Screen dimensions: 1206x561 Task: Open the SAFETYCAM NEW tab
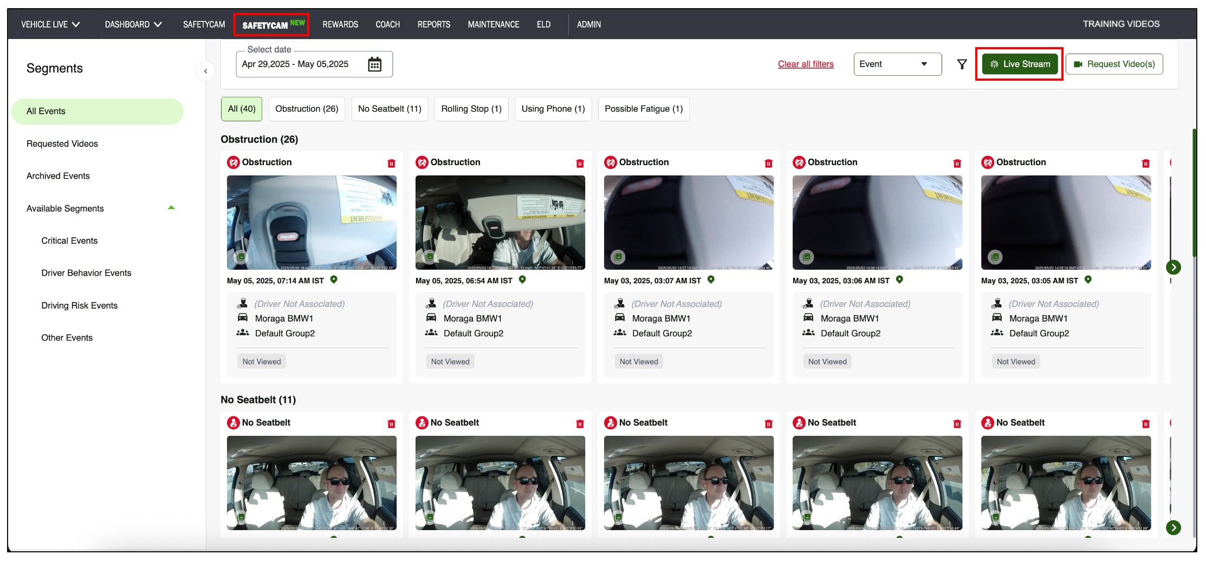pyautogui.click(x=271, y=24)
